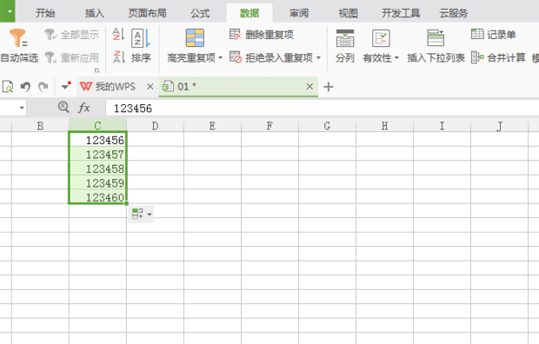Screen dimensions: 539x344
Task: Click the 全部显示 show all button
Action: pos(71,35)
